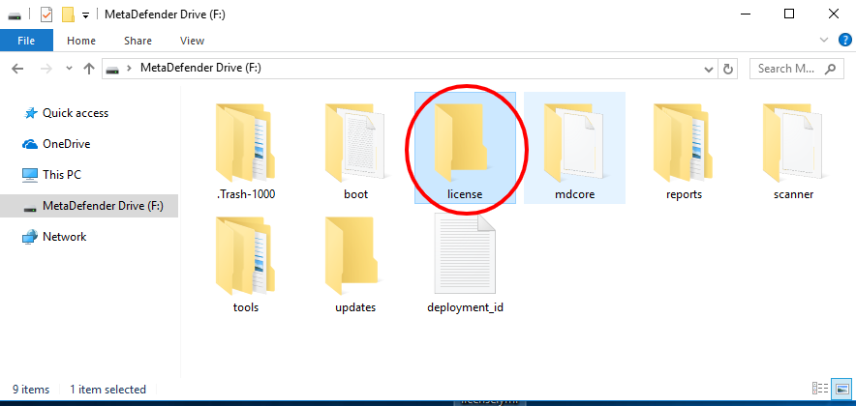Click the .Trash-1000 folder name label
The height and width of the screenshot is (406, 856).
coord(246,194)
